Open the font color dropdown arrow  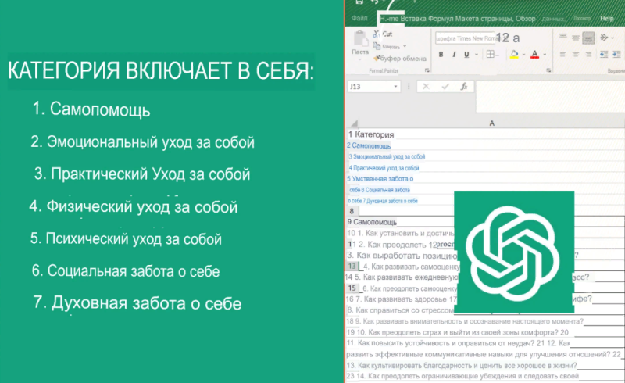(545, 55)
